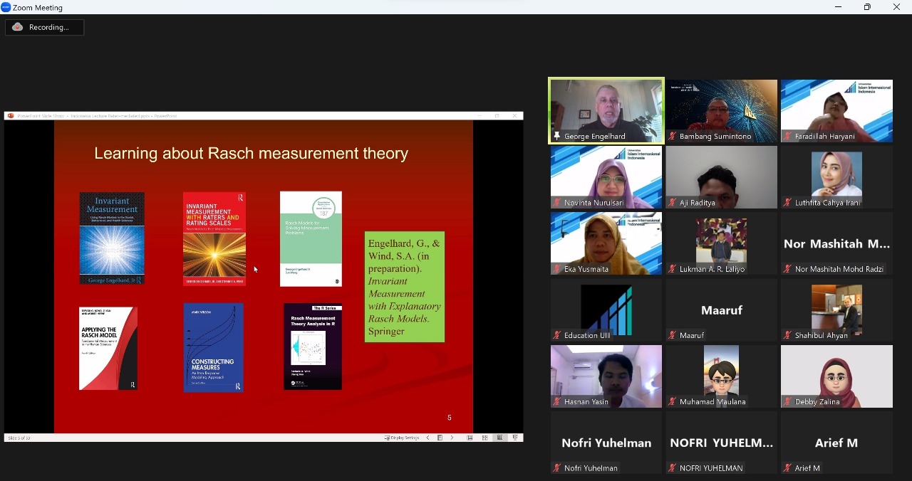Minimize the Zoom Meeting window
This screenshot has height=481, width=912.
(x=837, y=7)
